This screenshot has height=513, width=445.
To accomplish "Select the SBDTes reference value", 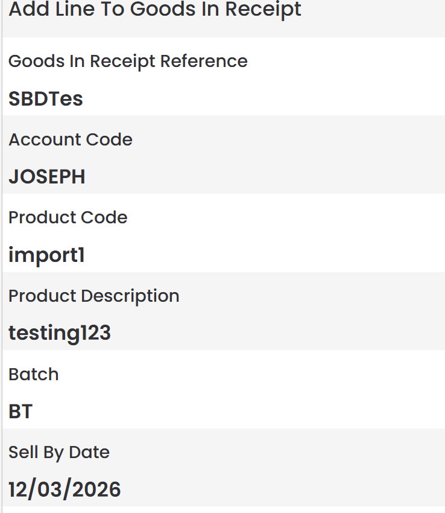I will [46, 99].
